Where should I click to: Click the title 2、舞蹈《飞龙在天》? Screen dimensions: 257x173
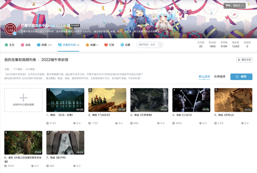99,115
